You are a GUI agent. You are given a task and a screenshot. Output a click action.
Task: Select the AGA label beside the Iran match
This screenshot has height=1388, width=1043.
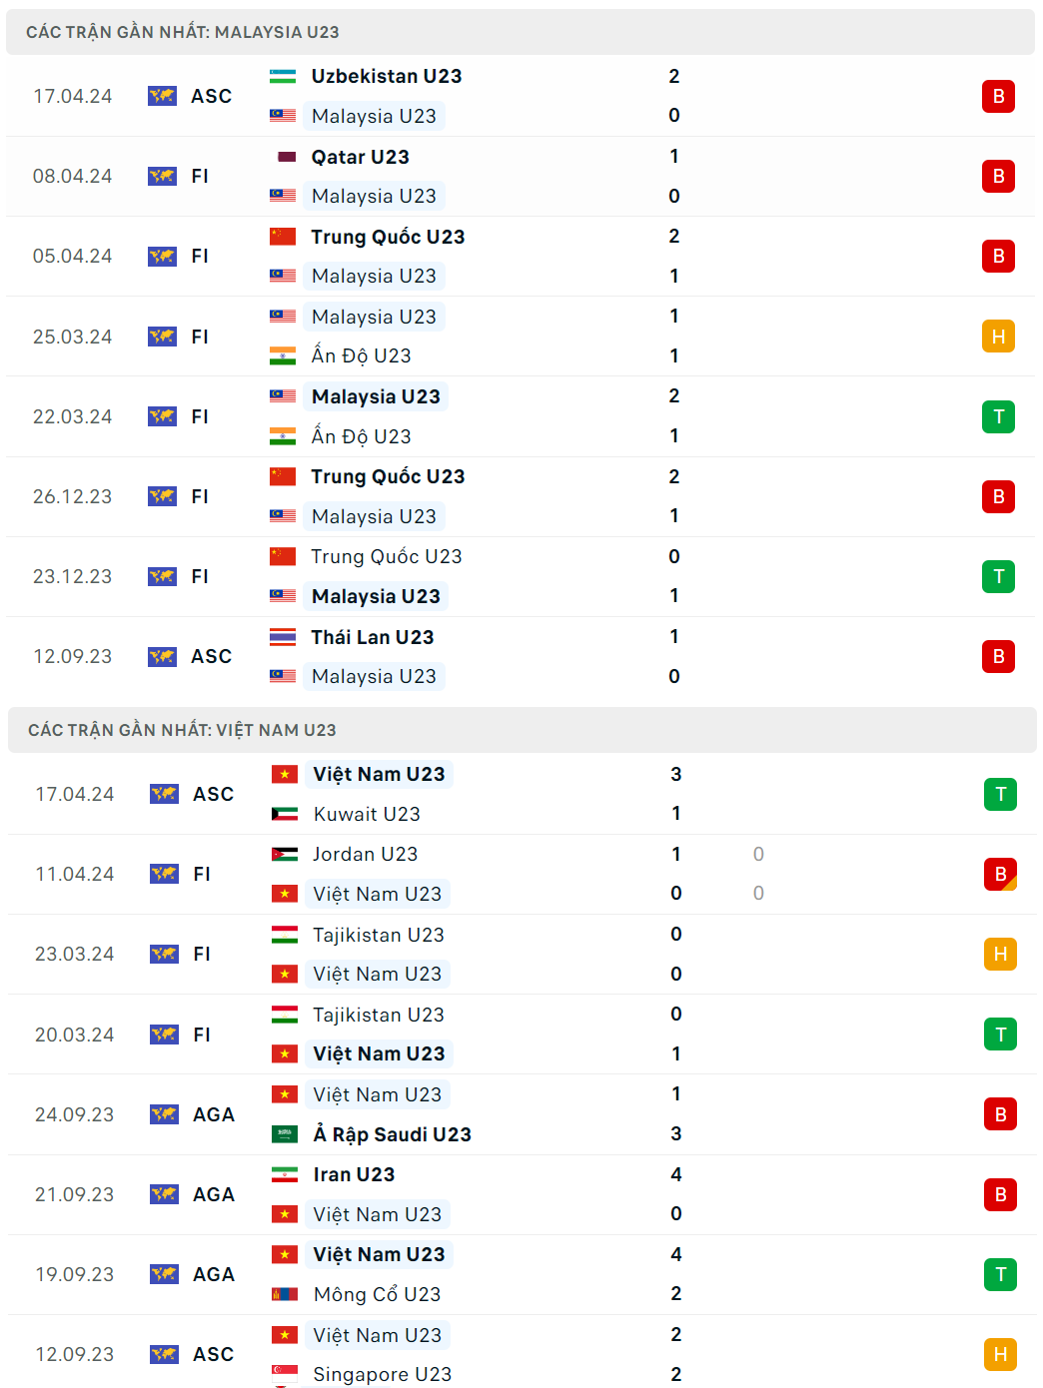coord(213,1194)
